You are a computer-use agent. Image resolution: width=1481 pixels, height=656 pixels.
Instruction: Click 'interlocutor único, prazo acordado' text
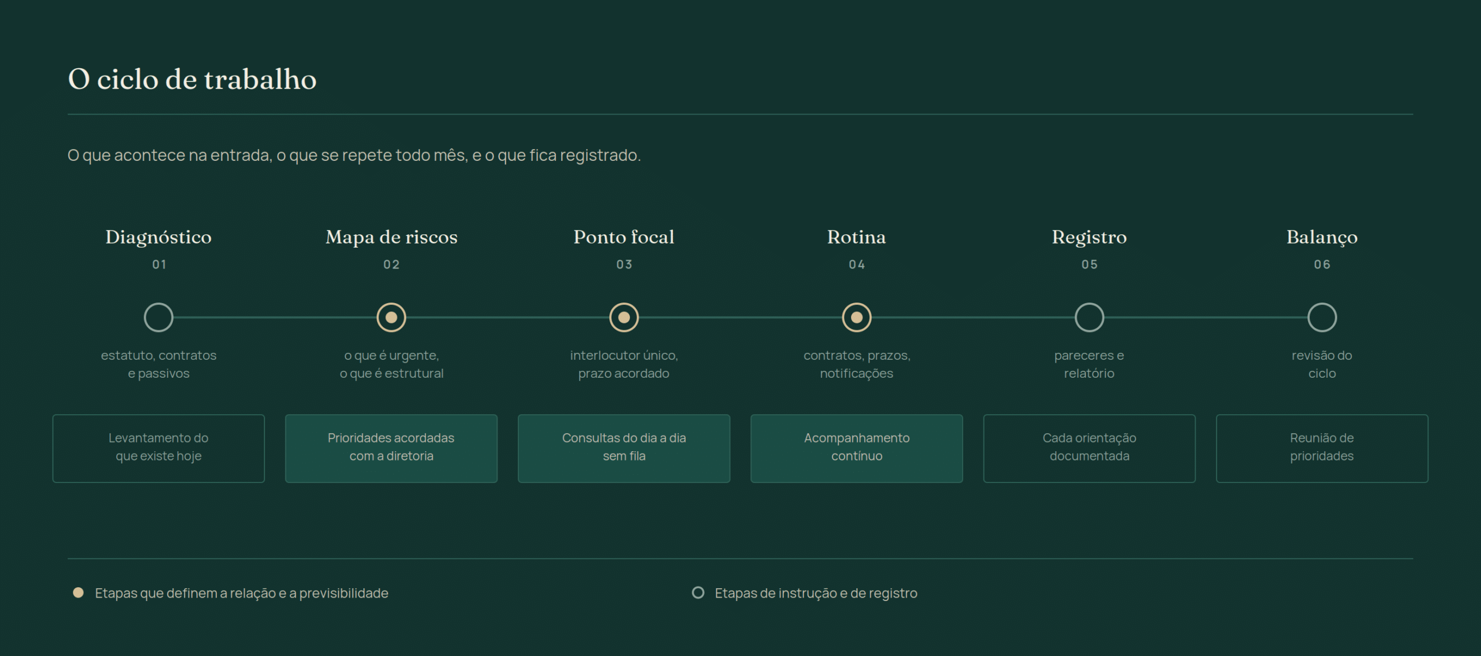(624, 364)
